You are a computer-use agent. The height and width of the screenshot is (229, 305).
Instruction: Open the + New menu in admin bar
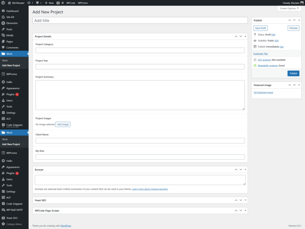[49, 3]
